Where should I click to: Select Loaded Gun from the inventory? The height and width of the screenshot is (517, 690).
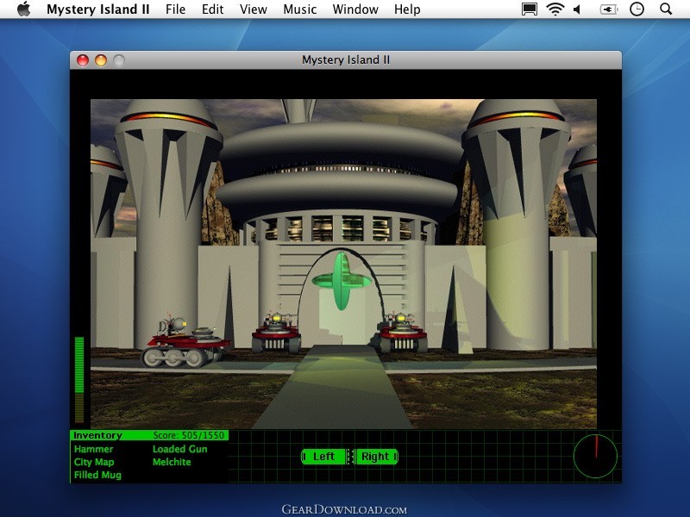(x=179, y=449)
